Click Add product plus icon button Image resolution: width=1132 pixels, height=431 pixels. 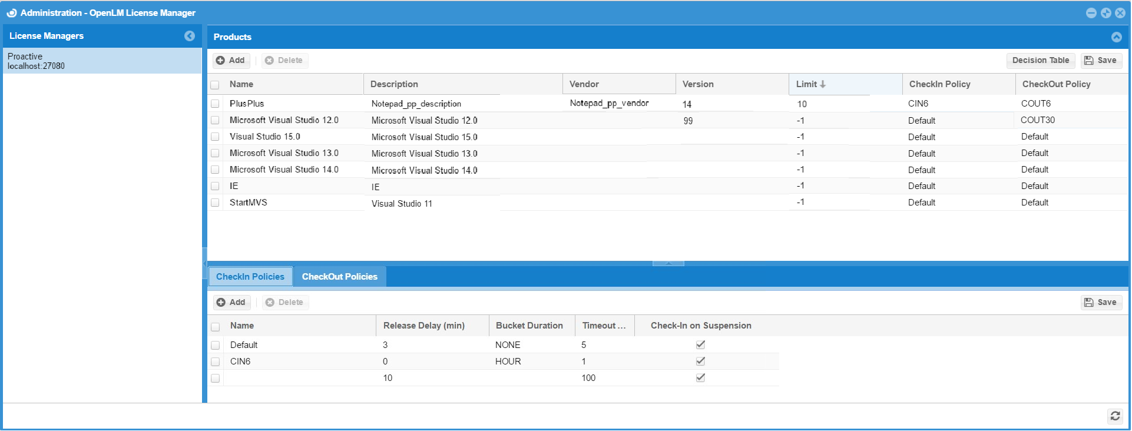(x=230, y=61)
